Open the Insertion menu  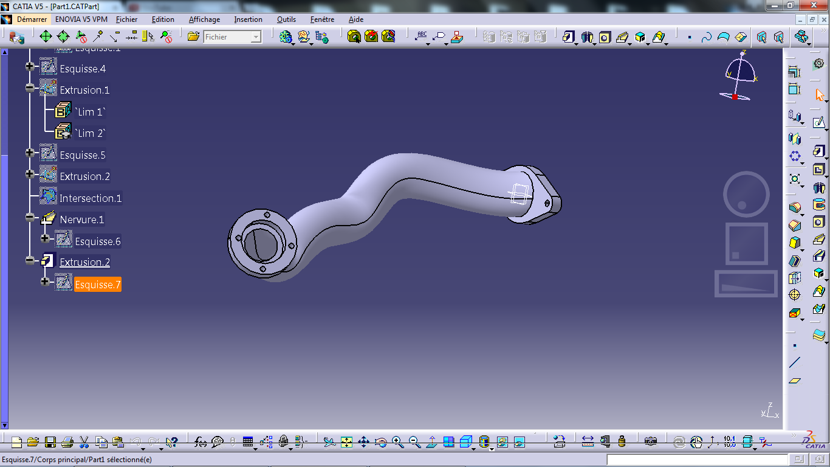pyautogui.click(x=249, y=19)
